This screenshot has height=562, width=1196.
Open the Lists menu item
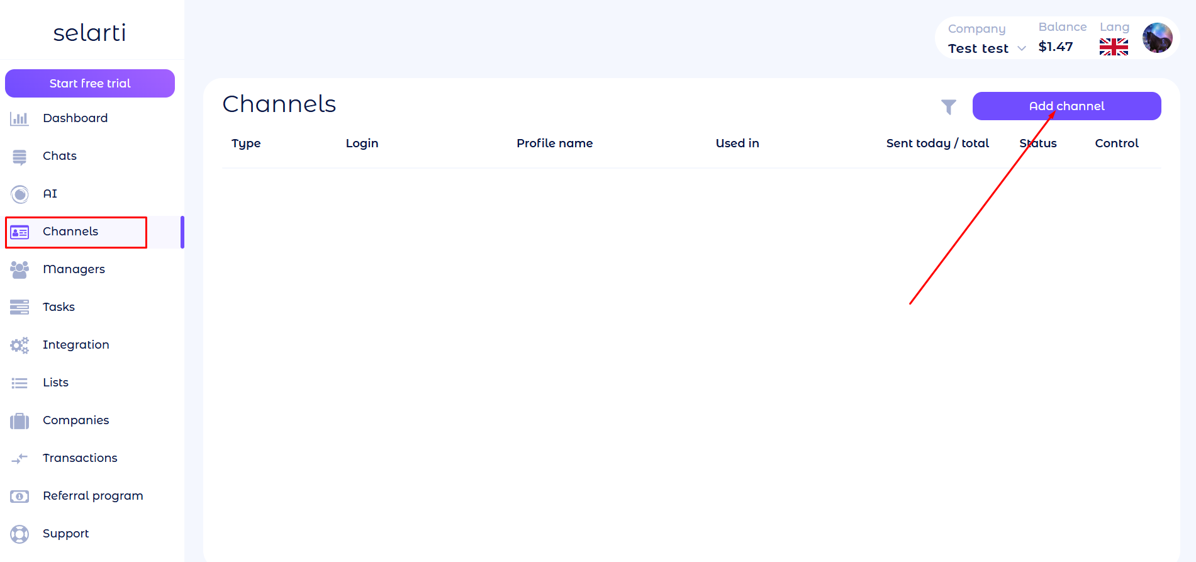[55, 383]
